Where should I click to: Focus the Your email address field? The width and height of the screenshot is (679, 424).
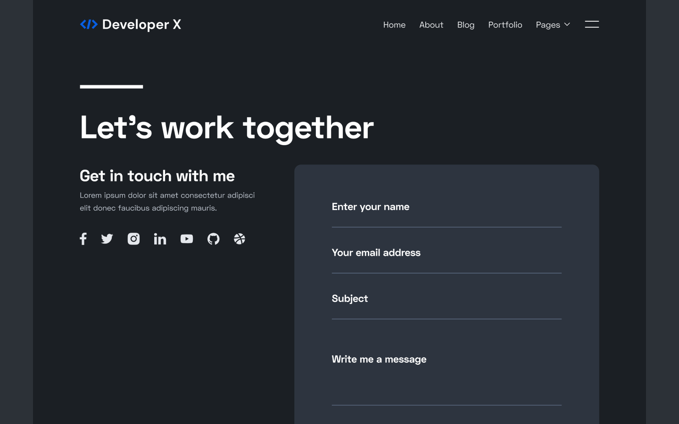[x=447, y=253]
